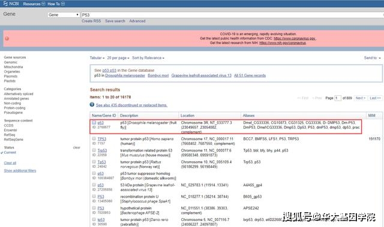
Task: Expand the Tabular display format dropdown
Action: coord(97,58)
